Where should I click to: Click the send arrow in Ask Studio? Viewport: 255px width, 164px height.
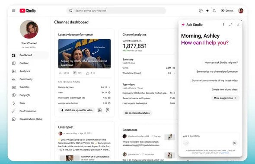tap(235, 143)
